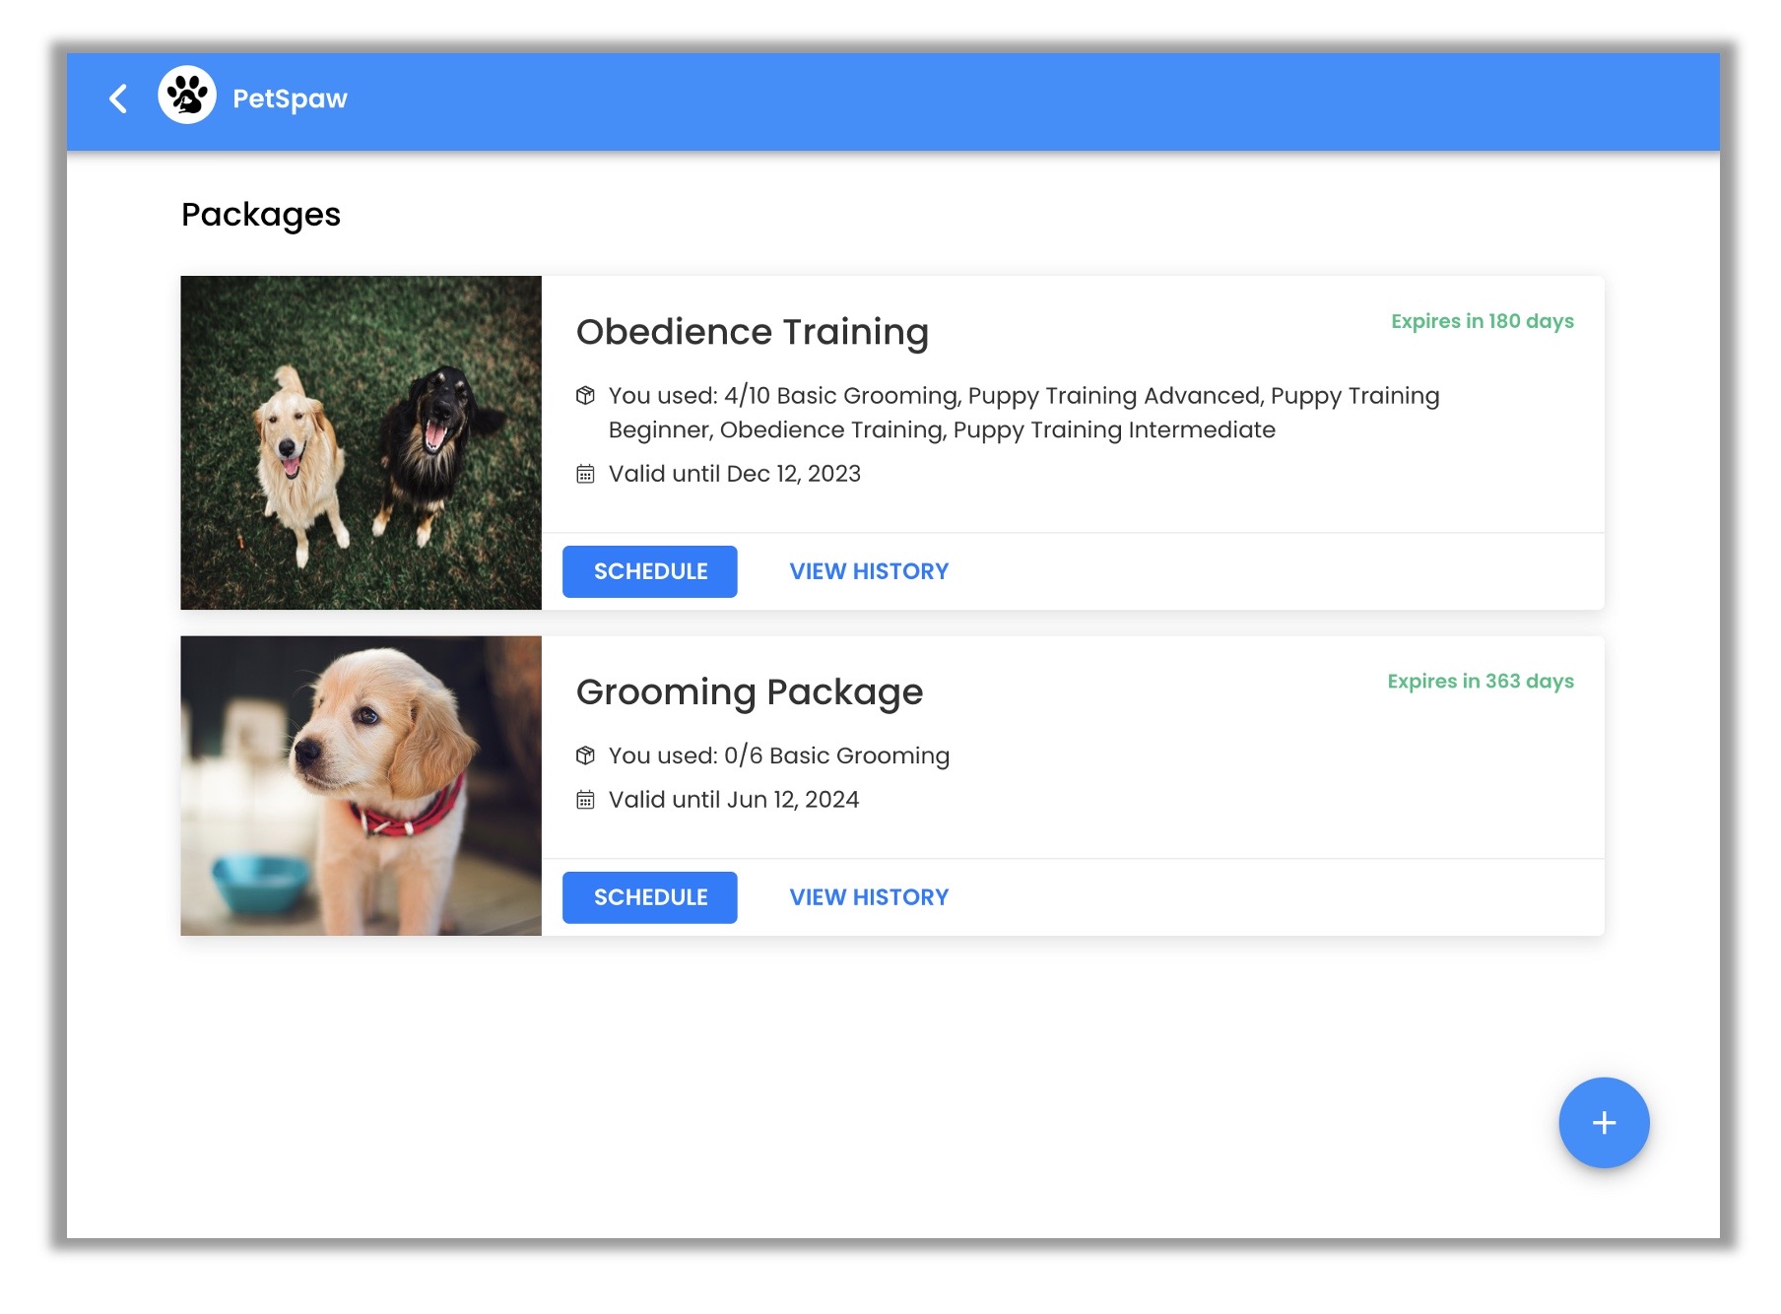The width and height of the screenshot is (1781, 1314).
Task: Click the box icon beside 0/6 usage
Action: (585, 756)
